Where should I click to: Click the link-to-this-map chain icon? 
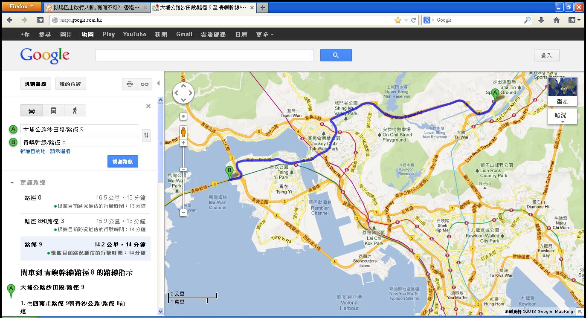click(145, 84)
